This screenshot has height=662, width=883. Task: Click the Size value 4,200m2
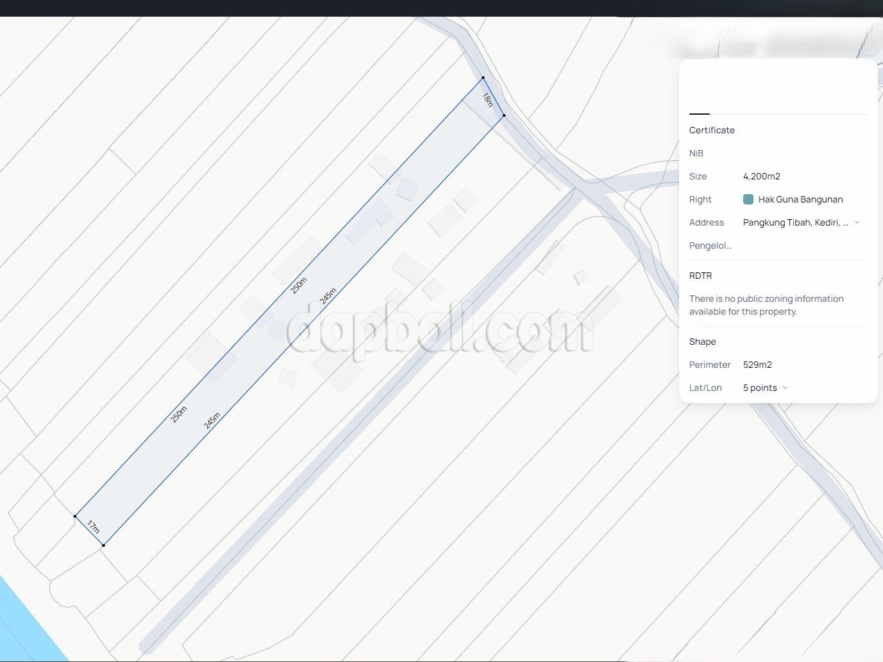click(761, 176)
